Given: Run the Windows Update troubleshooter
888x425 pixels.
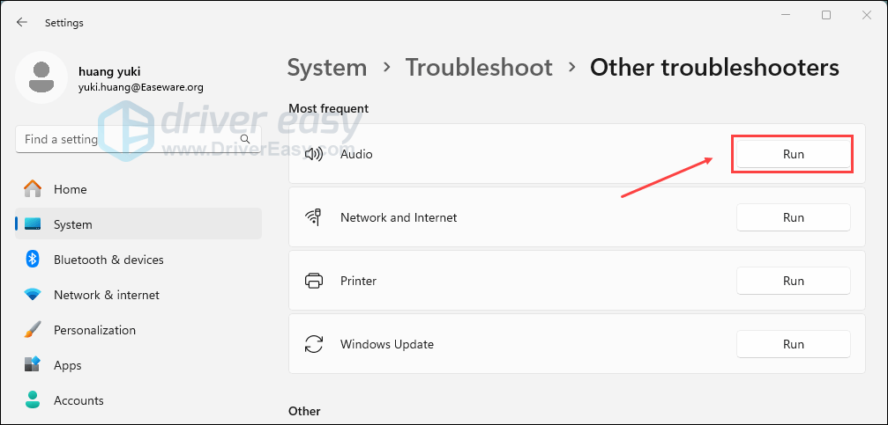Looking at the screenshot, I should [793, 344].
